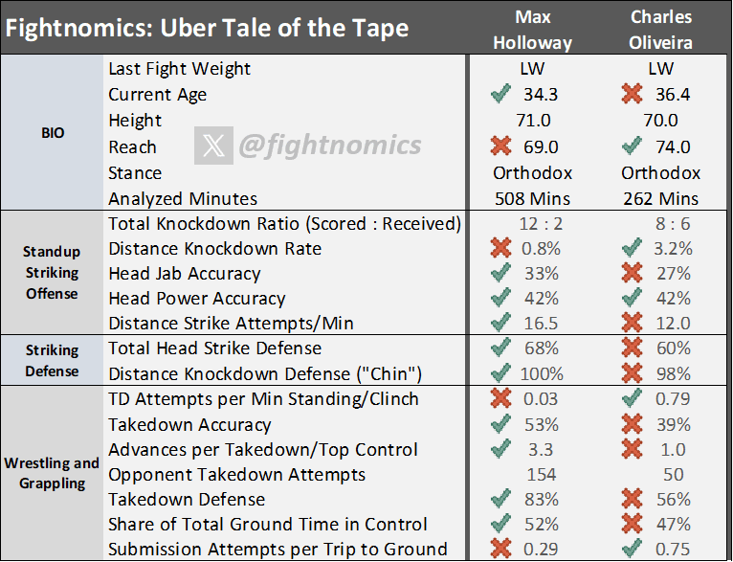Click the X logo beside @fightnomics
Image resolution: width=733 pixels, height=562 pixels.
click(212, 146)
